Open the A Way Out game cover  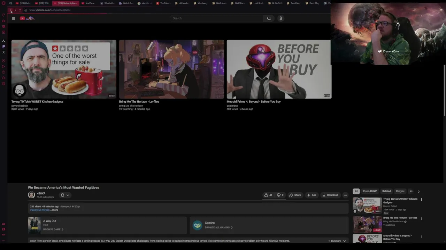tap(34, 225)
